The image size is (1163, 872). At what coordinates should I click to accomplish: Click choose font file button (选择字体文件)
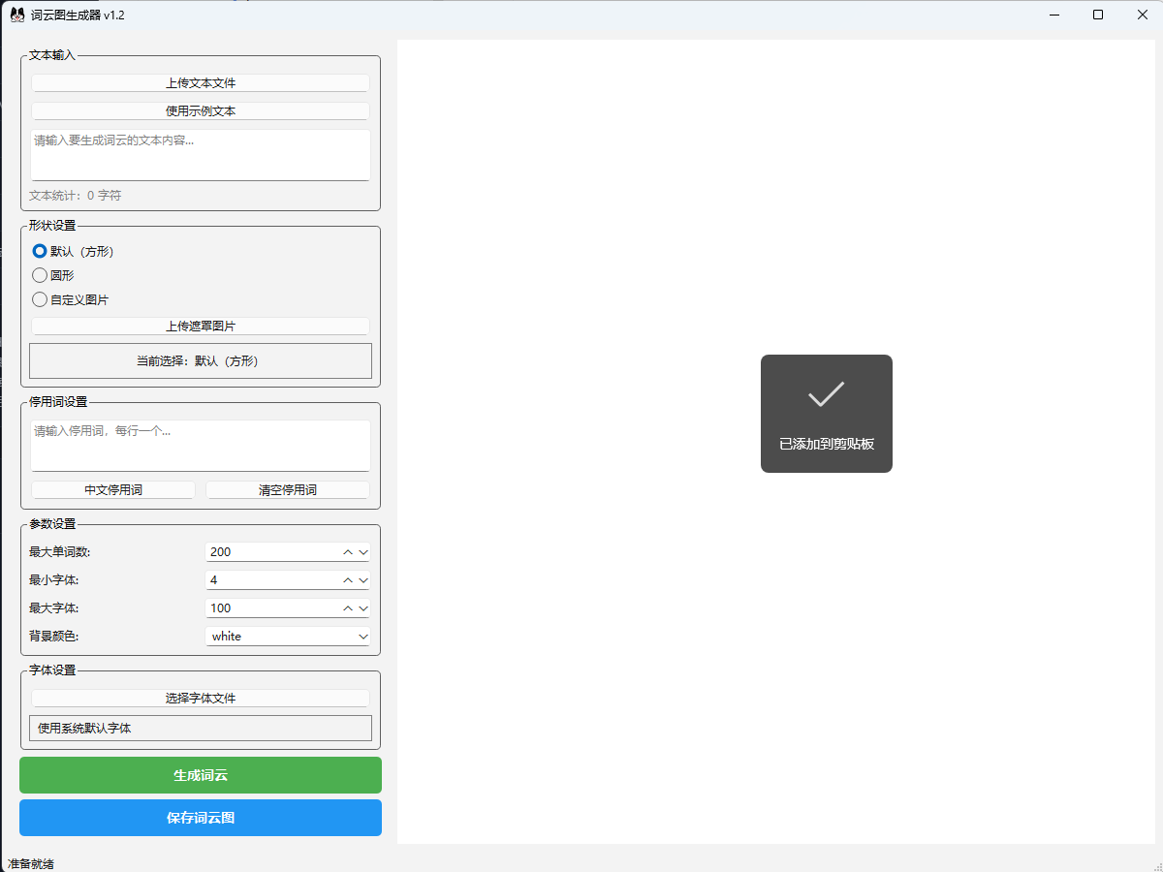pos(201,699)
